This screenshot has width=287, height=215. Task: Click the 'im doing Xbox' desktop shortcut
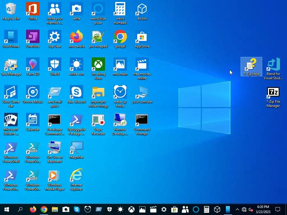(x=98, y=69)
